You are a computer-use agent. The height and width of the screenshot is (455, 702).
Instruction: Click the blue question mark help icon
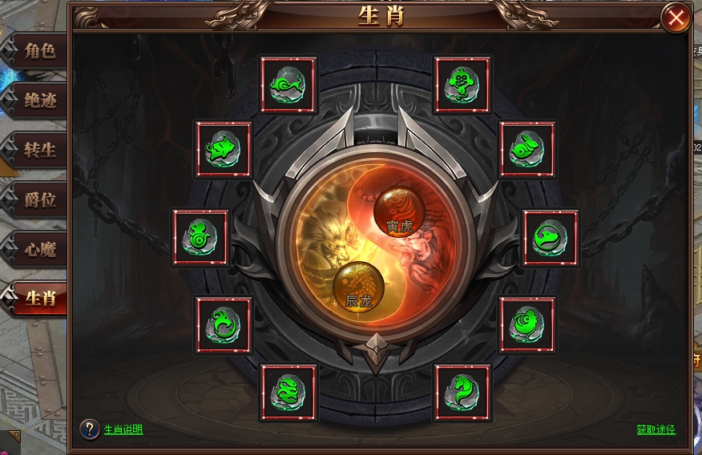click(90, 429)
